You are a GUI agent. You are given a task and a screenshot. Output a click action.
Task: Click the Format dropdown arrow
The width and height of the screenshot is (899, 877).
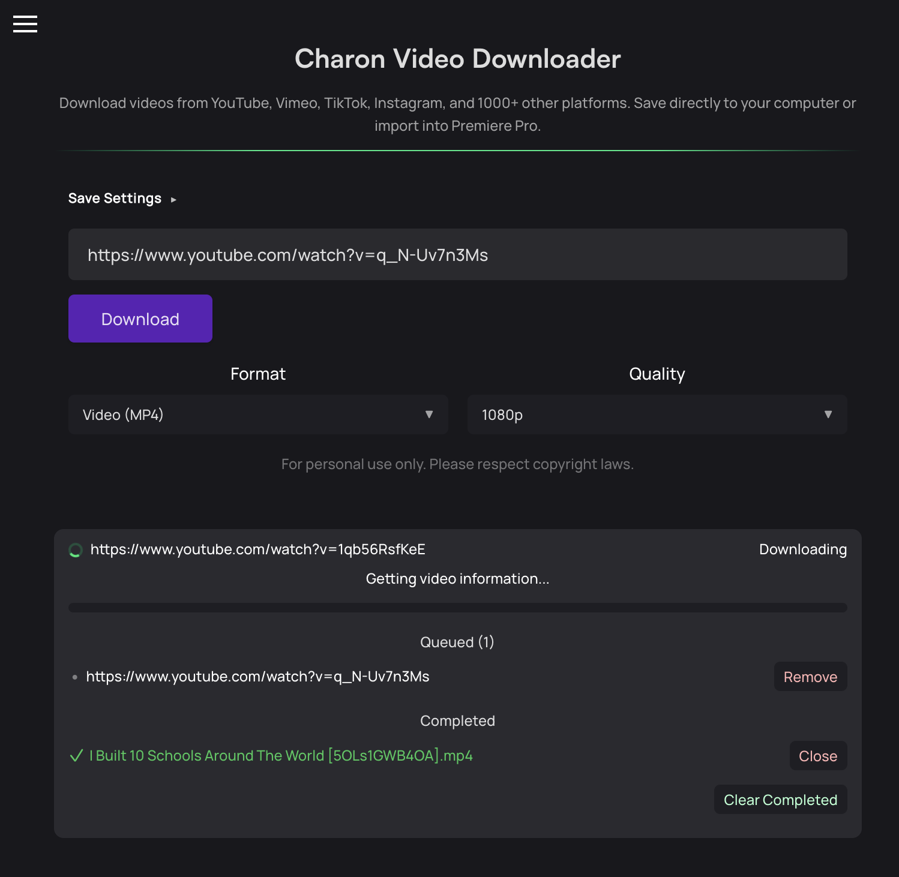[429, 415]
